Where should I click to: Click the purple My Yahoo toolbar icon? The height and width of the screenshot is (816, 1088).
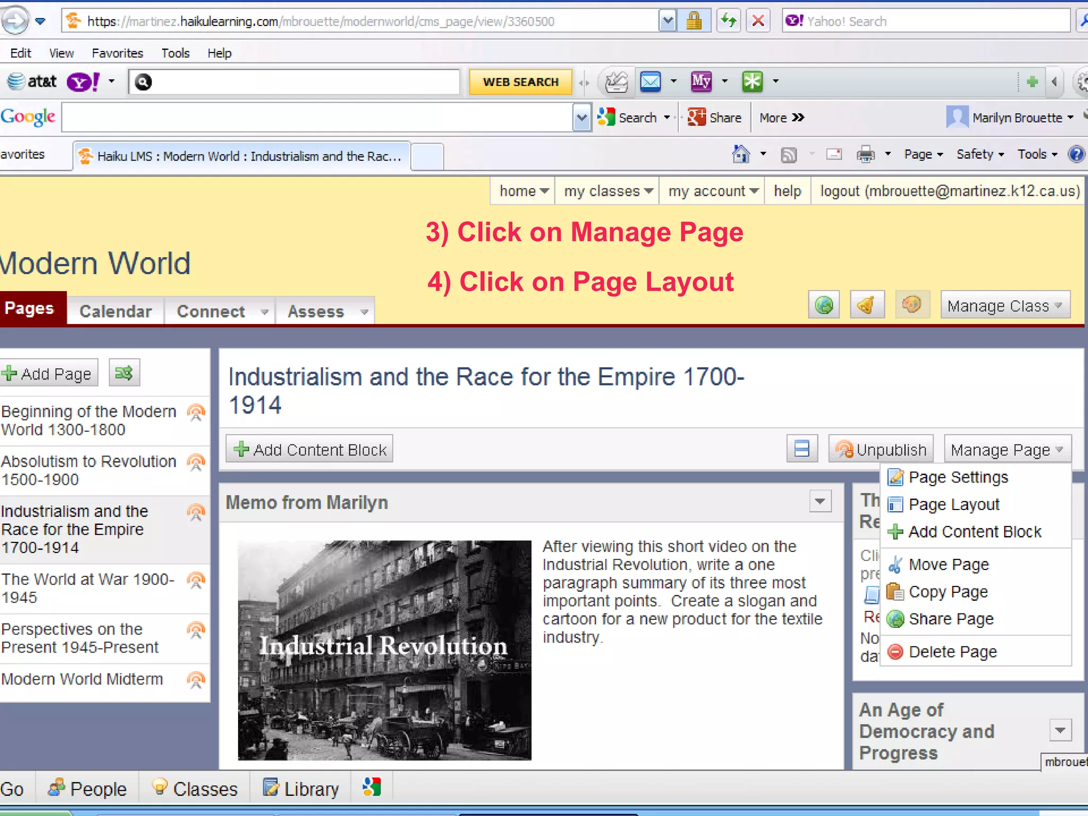[x=701, y=81]
